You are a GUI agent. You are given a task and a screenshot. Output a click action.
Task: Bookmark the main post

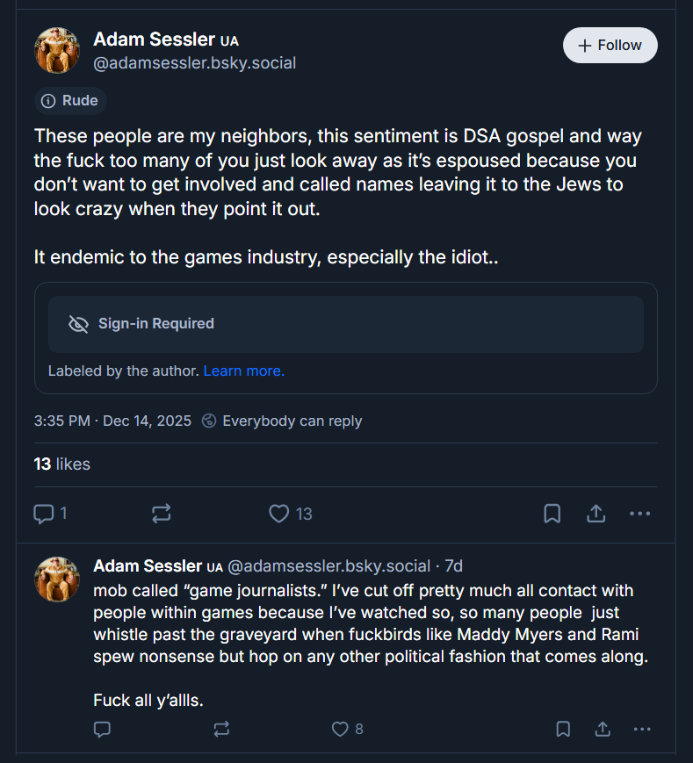[x=552, y=514]
